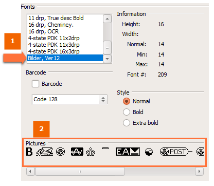The height and width of the screenshot is (186, 214).
Task: Click the horizontal pictures scrollbar thumb
Action: click(x=80, y=171)
